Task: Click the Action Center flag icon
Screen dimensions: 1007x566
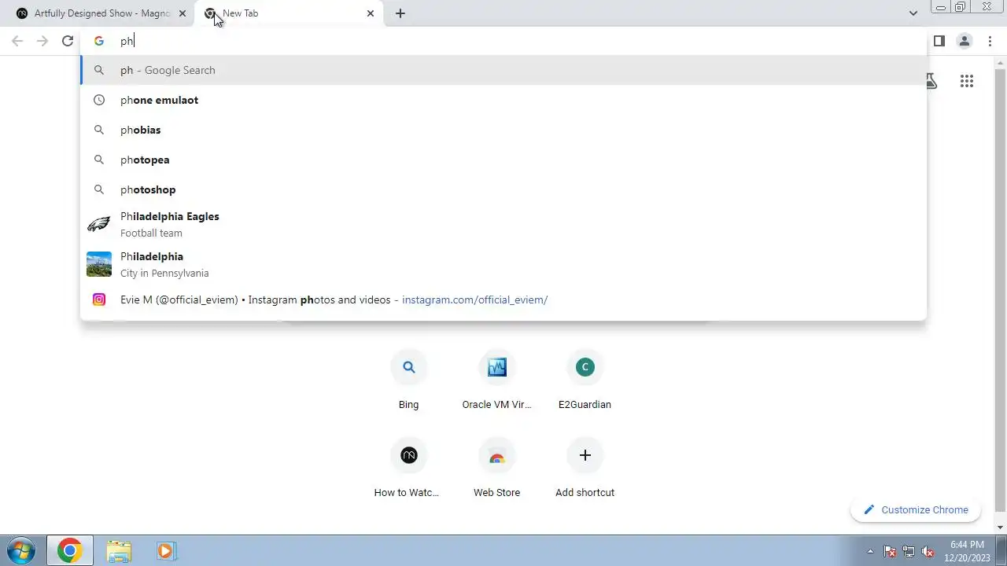Action: click(x=890, y=551)
